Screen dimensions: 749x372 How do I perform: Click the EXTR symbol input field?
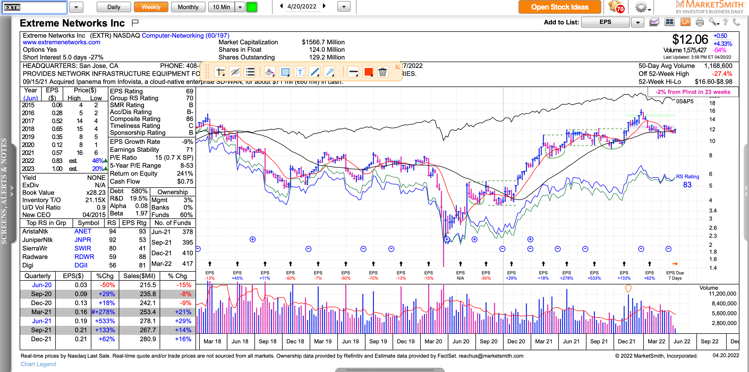pyautogui.click(x=34, y=7)
